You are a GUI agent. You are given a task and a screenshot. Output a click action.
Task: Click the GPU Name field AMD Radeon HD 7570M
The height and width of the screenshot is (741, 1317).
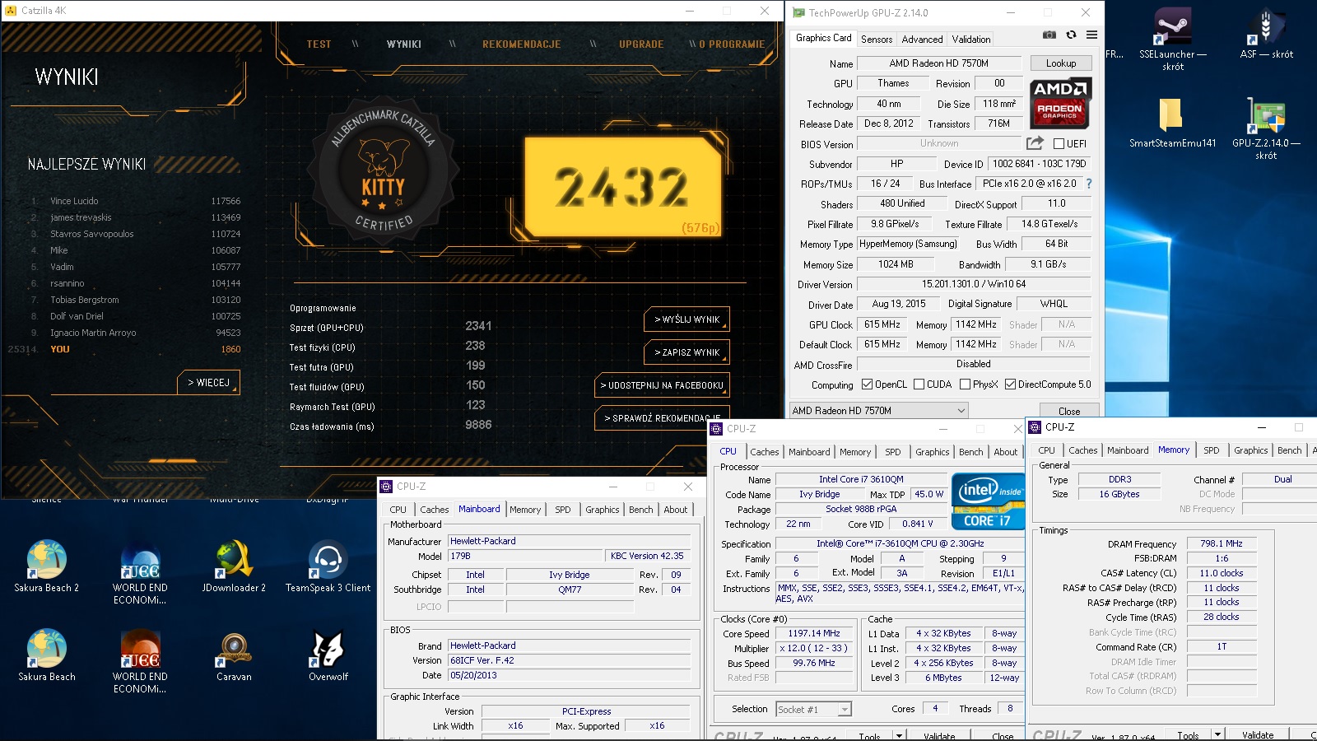click(938, 63)
